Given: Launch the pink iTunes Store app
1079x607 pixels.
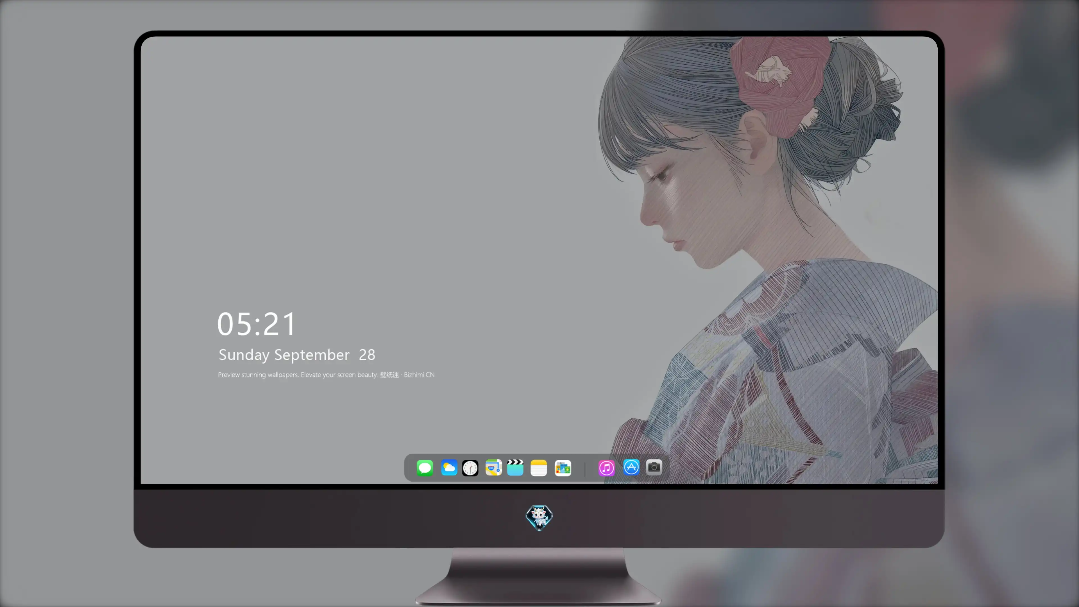Looking at the screenshot, I should [x=607, y=468].
